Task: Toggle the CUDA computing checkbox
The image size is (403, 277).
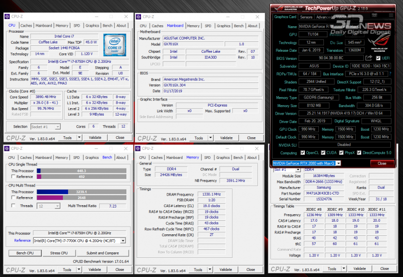Action: 323,153
